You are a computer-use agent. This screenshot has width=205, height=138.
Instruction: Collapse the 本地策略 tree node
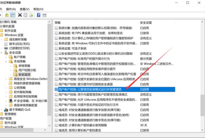6,61
